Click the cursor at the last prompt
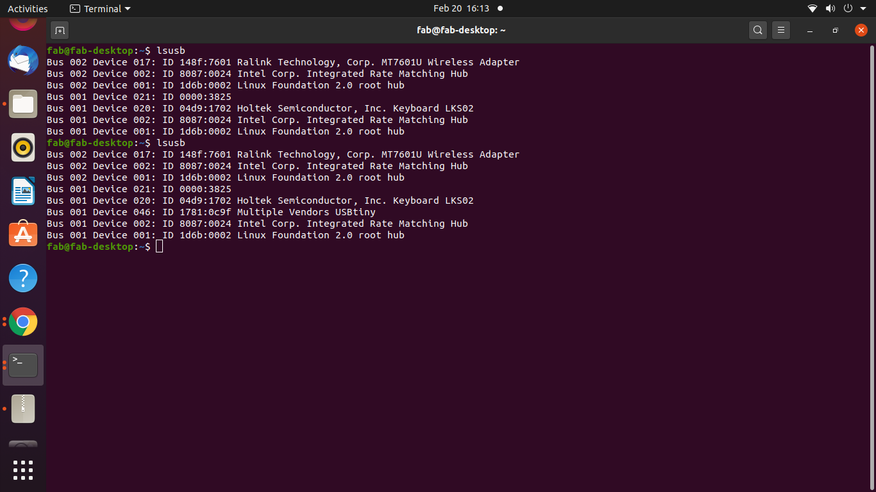The image size is (876, 492). click(160, 247)
